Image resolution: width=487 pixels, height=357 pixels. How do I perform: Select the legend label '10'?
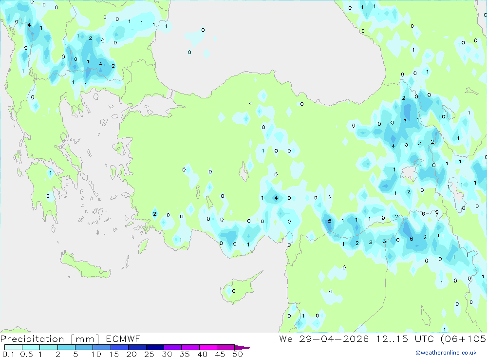tap(96, 354)
